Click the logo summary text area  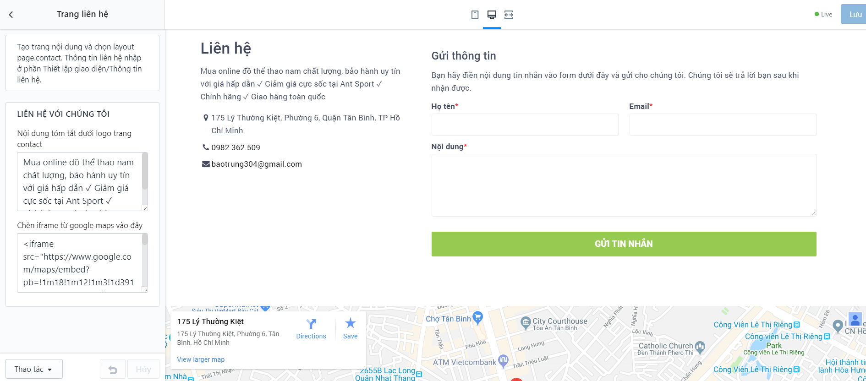[79, 181]
